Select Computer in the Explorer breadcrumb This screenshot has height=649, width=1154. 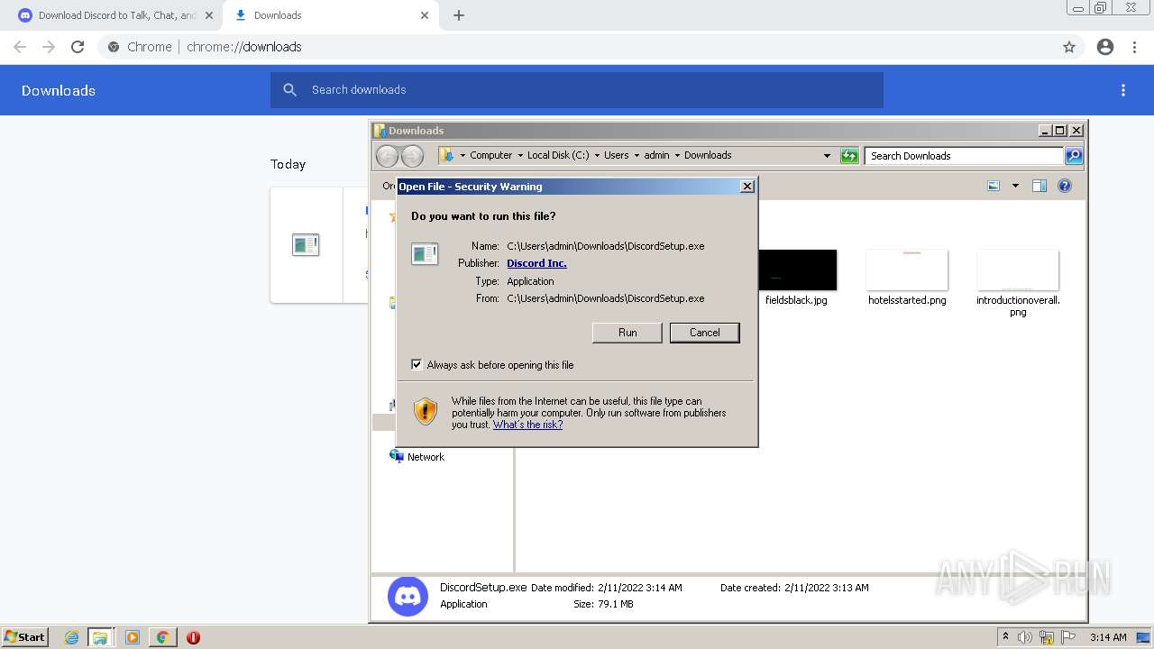point(490,155)
